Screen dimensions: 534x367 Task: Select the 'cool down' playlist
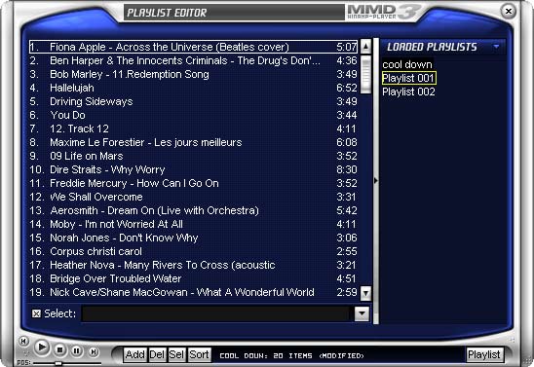pos(407,64)
